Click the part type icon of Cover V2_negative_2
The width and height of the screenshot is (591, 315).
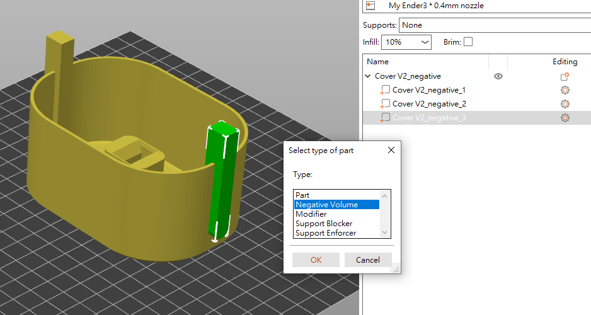385,104
